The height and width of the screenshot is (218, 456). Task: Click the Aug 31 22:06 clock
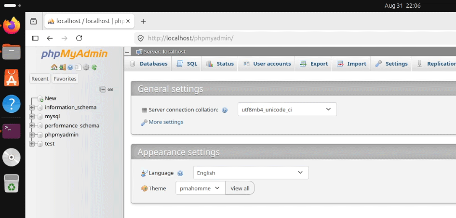tap(402, 5)
